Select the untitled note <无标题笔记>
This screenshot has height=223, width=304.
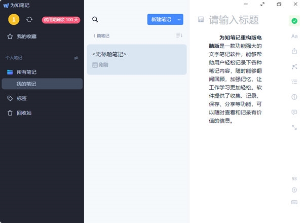(137, 59)
